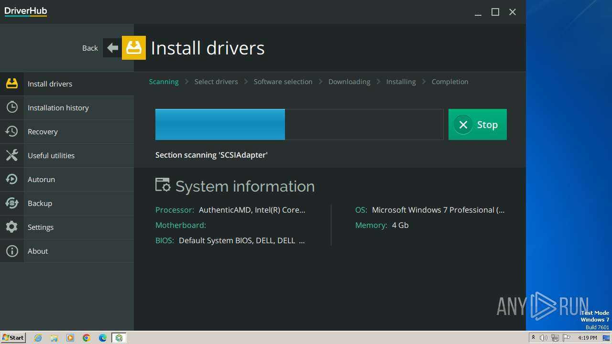Select the Installing step
Screen dimensions: 612x344
click(401, 82)
